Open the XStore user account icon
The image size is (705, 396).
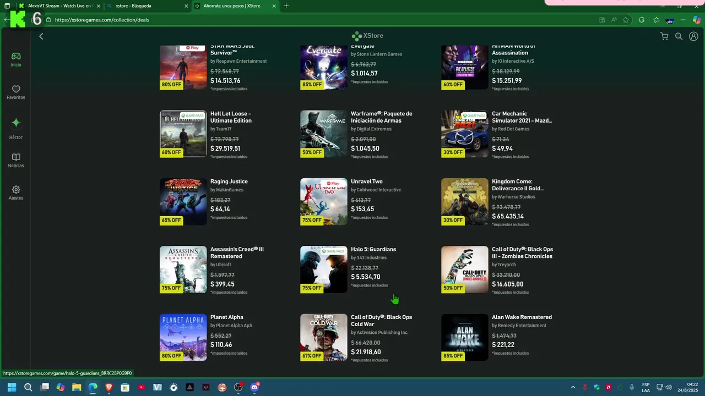[x=693, y=36]
